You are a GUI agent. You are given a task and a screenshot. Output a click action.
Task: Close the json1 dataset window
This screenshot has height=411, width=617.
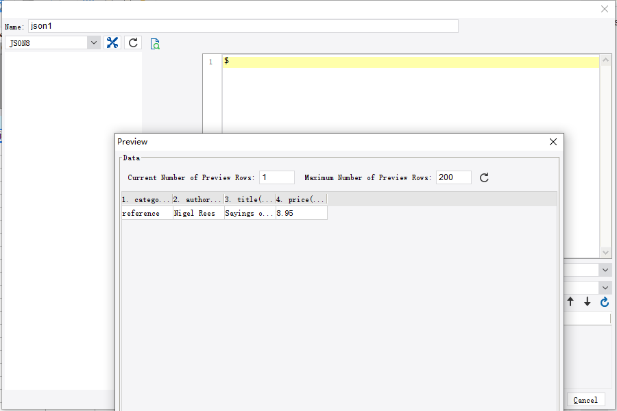click(605, 9)
